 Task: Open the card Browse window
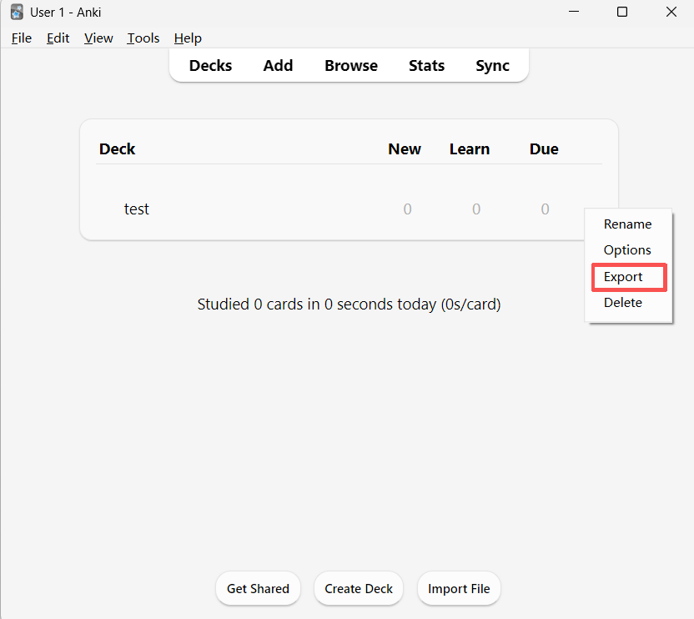click(351, 66)
